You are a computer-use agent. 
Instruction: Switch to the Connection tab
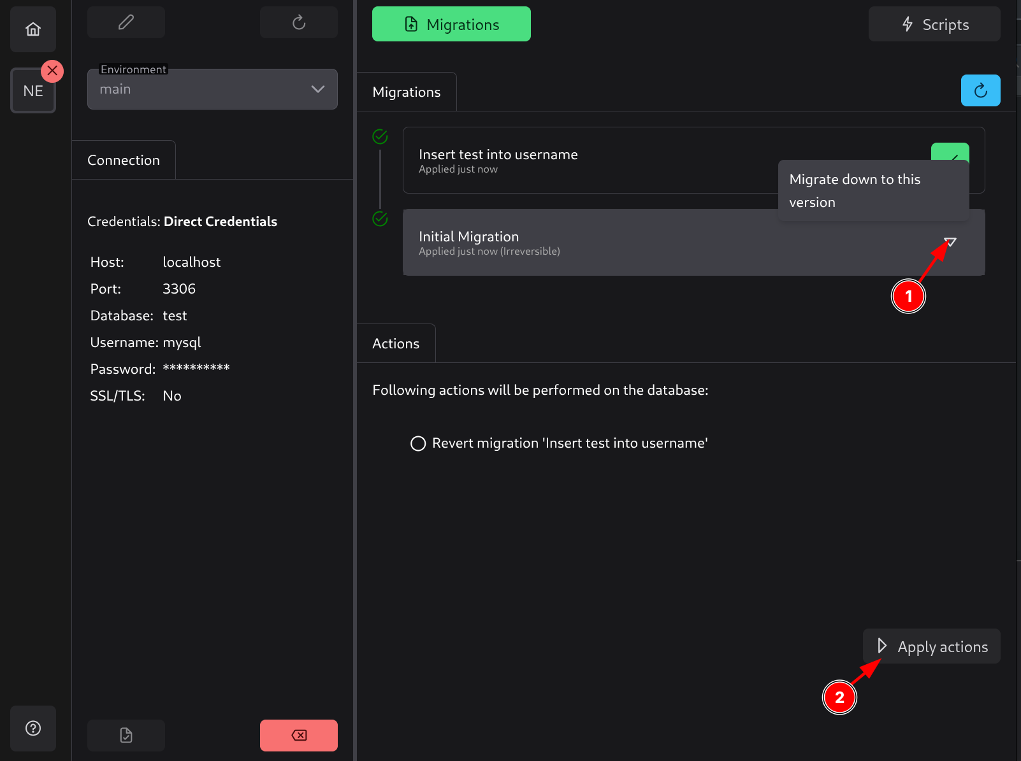click(x=124, y=160)
